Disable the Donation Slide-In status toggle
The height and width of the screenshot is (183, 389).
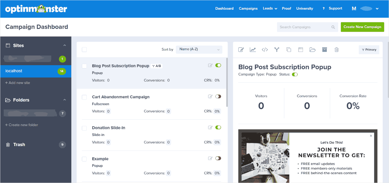(218, 127)
